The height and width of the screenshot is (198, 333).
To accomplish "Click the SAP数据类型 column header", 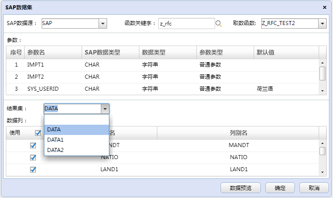I will (110, 52).
